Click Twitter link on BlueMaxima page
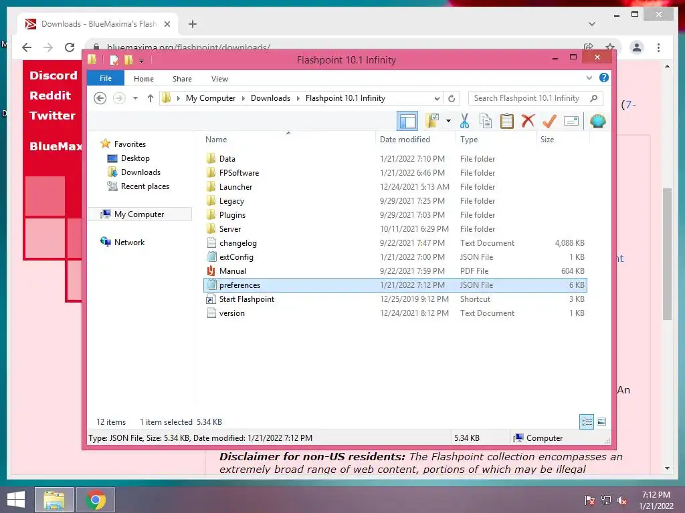The width and height of the screenshot is (685, 513). [52, 116]
